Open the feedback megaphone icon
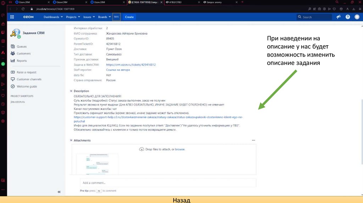The image size is (363, 203). pos(339,17)
